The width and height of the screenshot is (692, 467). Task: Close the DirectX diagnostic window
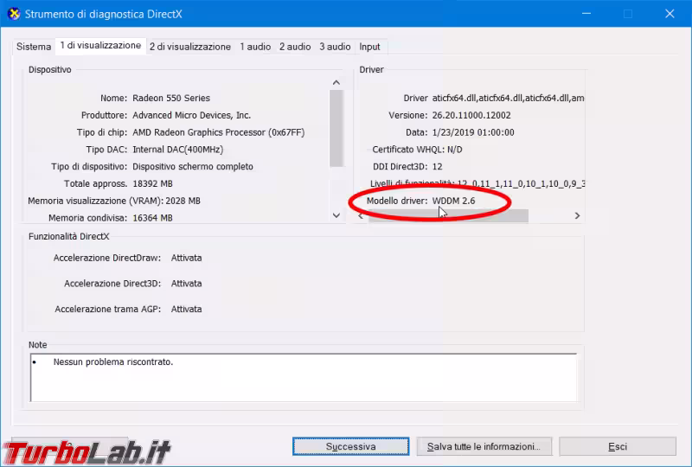click(670, 14)
